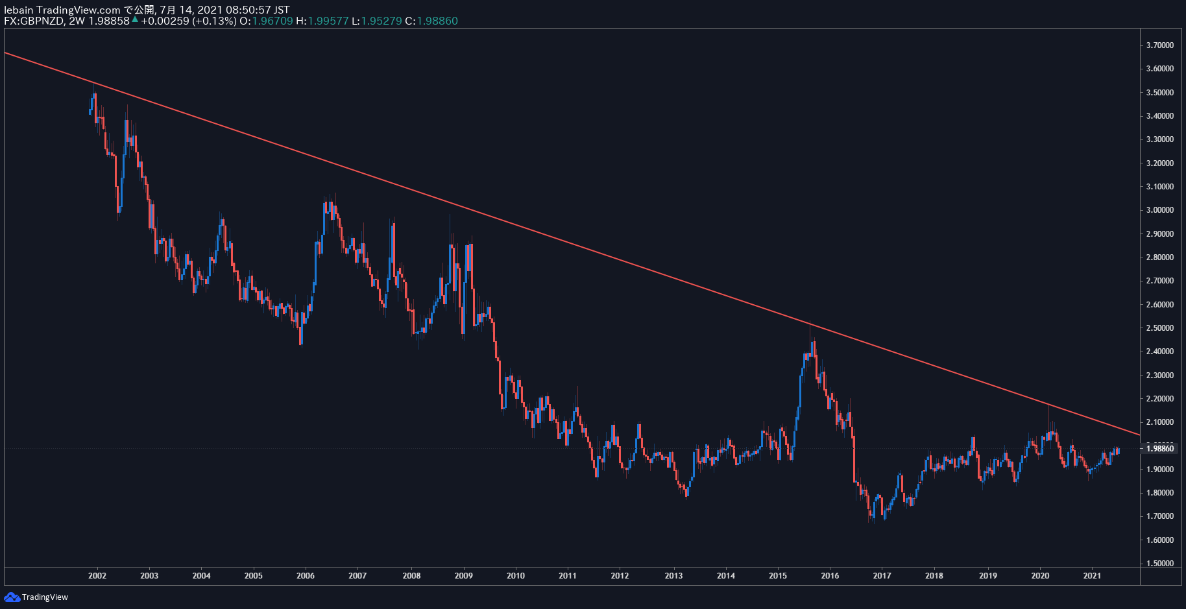Screen dimensions: 1186x609
Task: Click the 2002 year label on time axis
Action: click(x=97, y=576)
